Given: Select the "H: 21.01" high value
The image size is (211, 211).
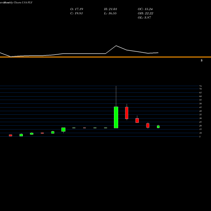Looking at the screenshot, I should pyautogui.click(x=111, y=9).
